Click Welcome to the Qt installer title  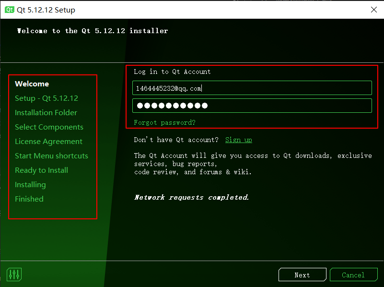93,31
